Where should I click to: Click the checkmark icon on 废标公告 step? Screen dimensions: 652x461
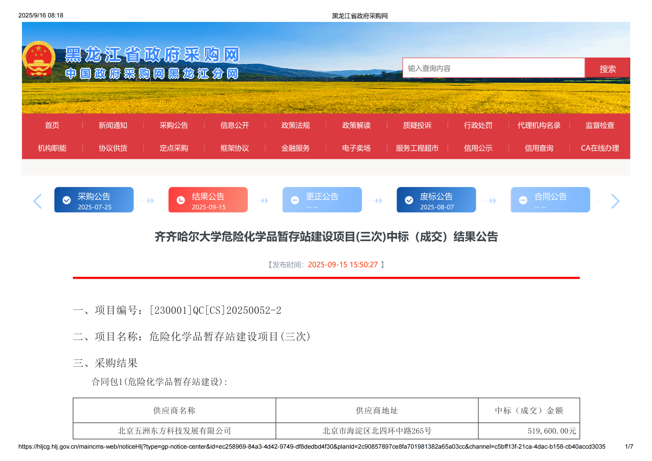tap(409, 200)
